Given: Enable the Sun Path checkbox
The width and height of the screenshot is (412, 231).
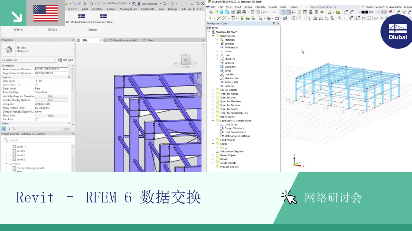Looking at the screenshot, I should click(x=37, y=119).
